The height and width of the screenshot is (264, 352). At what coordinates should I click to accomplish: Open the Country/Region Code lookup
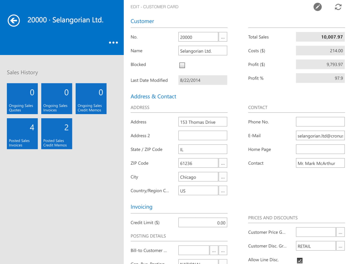tap(223, 190)
